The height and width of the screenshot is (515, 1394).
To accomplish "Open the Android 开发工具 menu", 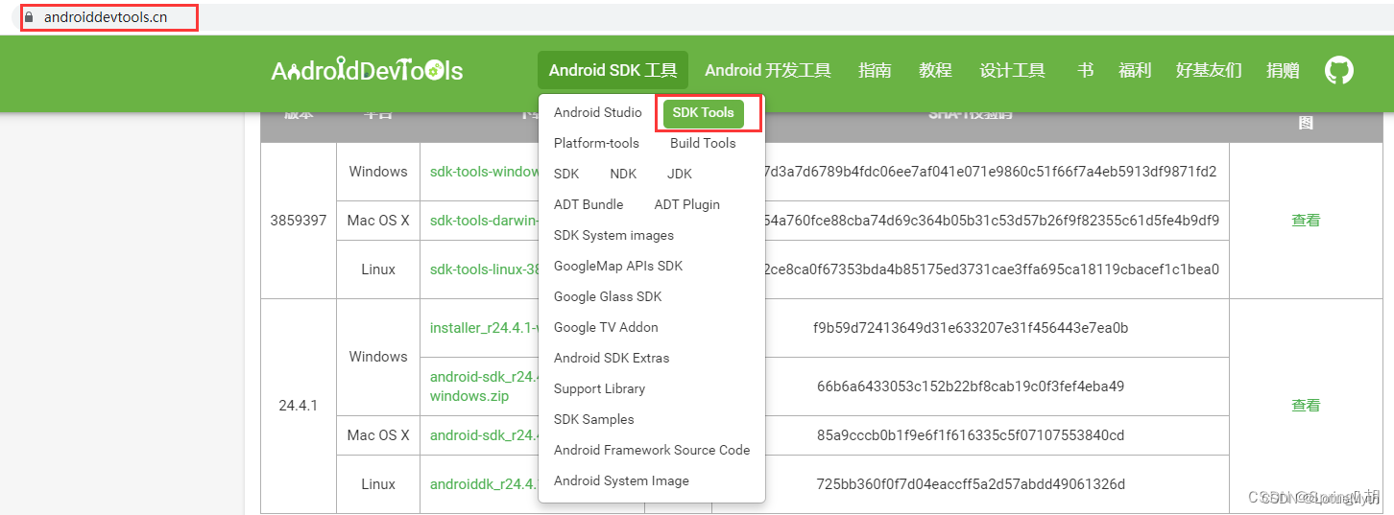I will point(768,70).
